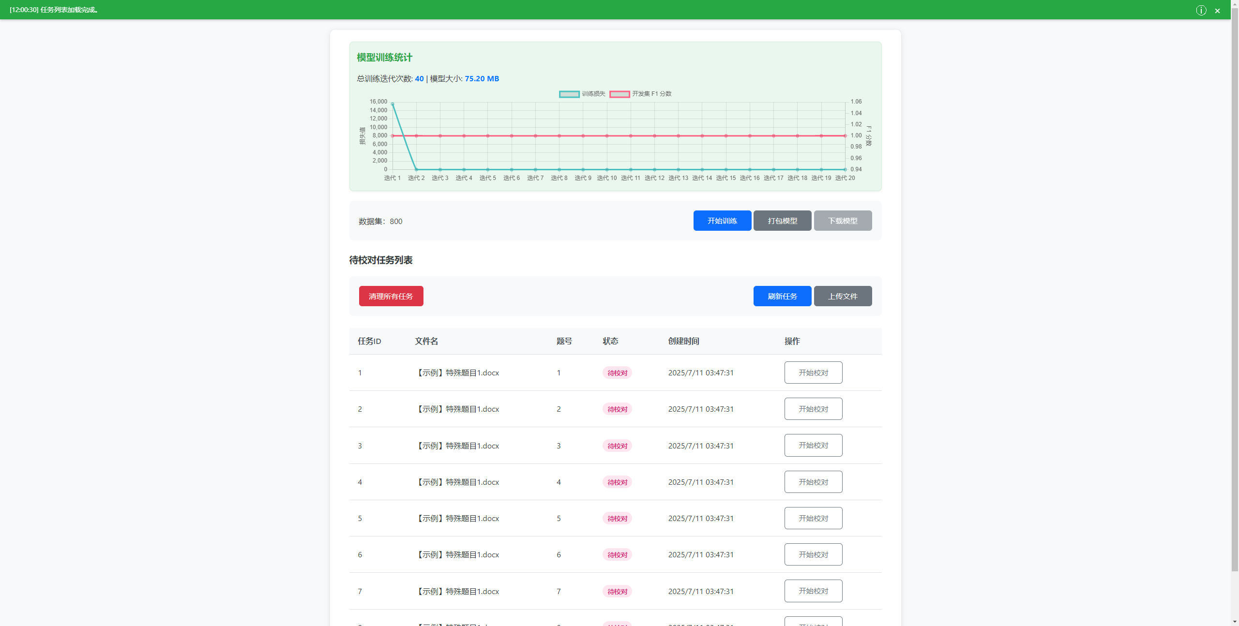Click the red 清理所有任务 button

pyautogui.click(x=391, y=296)
